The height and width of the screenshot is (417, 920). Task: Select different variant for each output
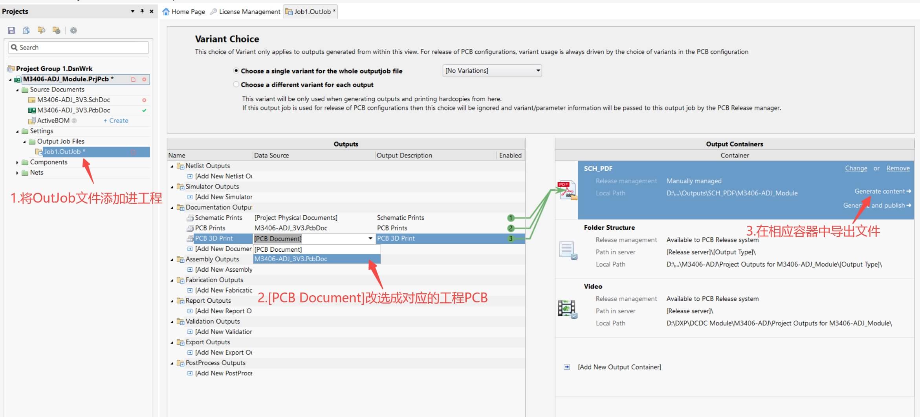(236, 84)
